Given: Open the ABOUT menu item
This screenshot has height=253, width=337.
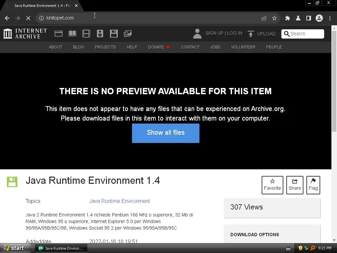Looking at the screenshot, I should pyautogui.click(x=55, y=47).
